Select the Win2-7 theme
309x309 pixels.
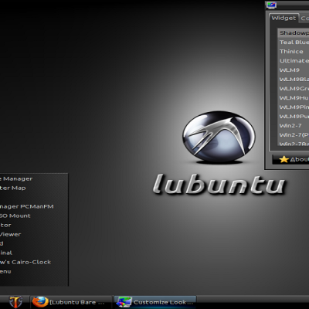[294, 126]
